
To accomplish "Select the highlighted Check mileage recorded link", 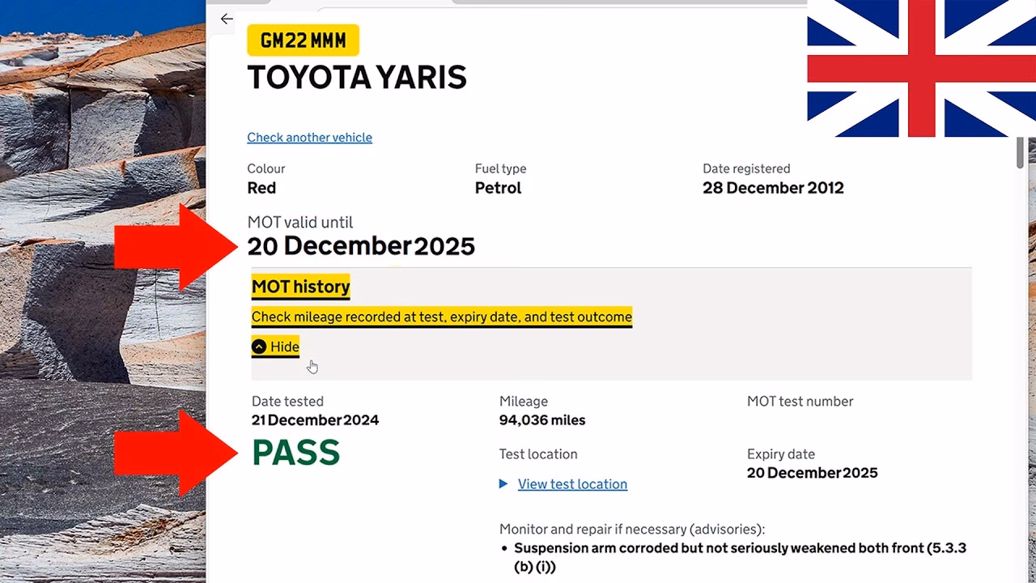I will pyautogui.click(x=442, y=316).
